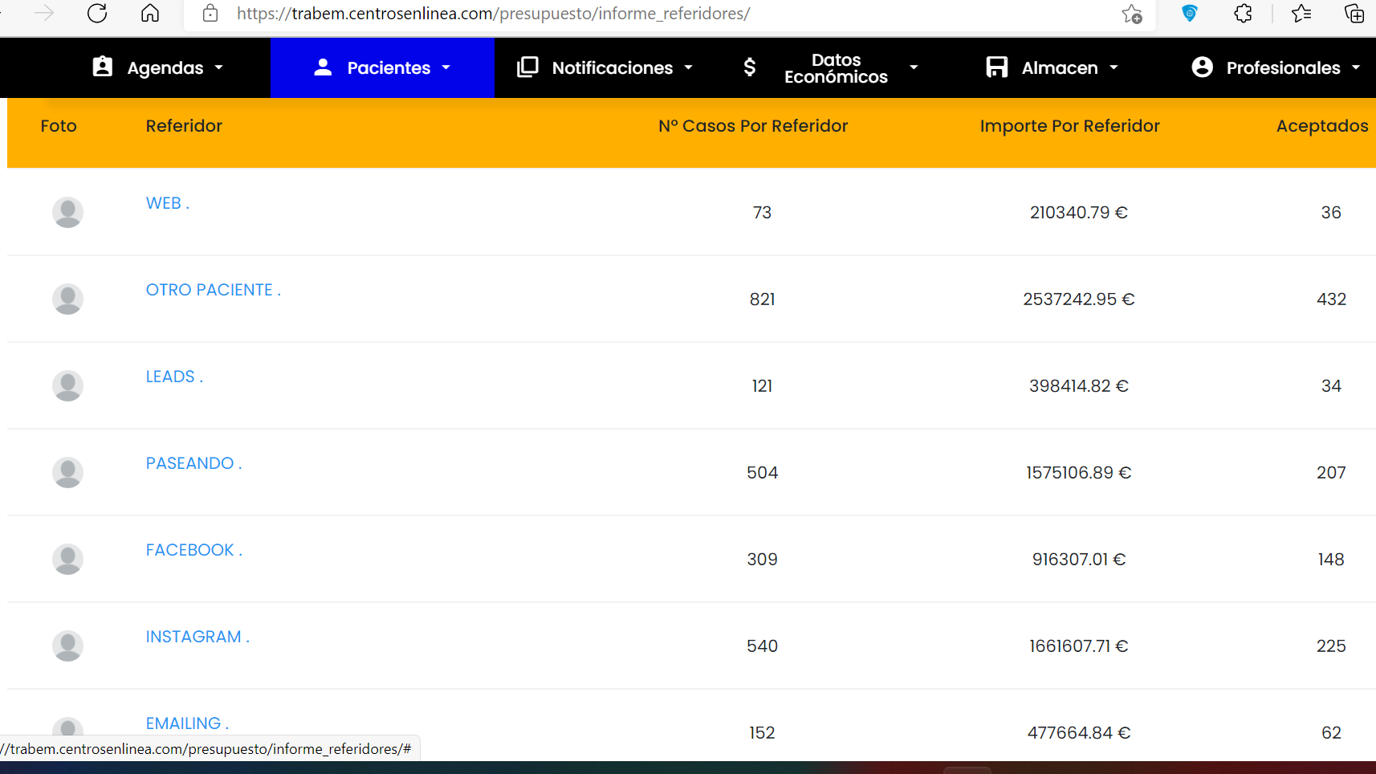Click the PASEANDO referidor avatar photo
The width and height of the screenshot is (1376, 774).
click(67, 473)
